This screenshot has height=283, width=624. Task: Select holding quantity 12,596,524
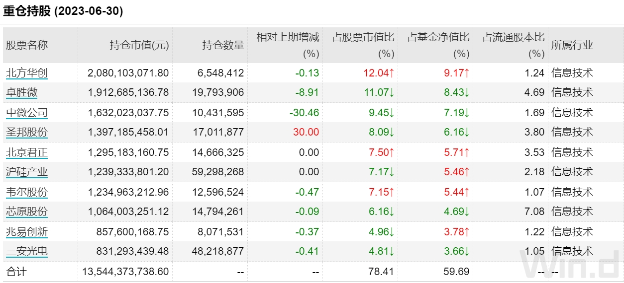tap(218, 192)
